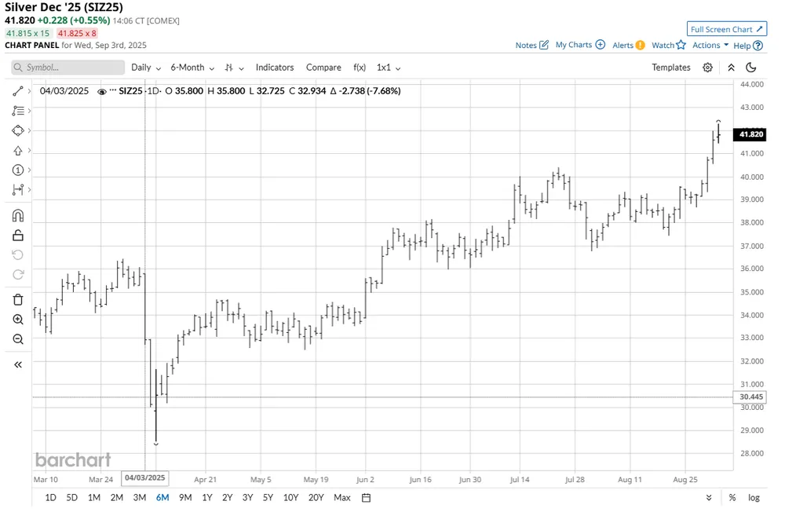Image resolution: width=785 pixels, height=523 pixels.
Task: Lock chart drawings with the padlock icon
Action: (x=17, y=235)
